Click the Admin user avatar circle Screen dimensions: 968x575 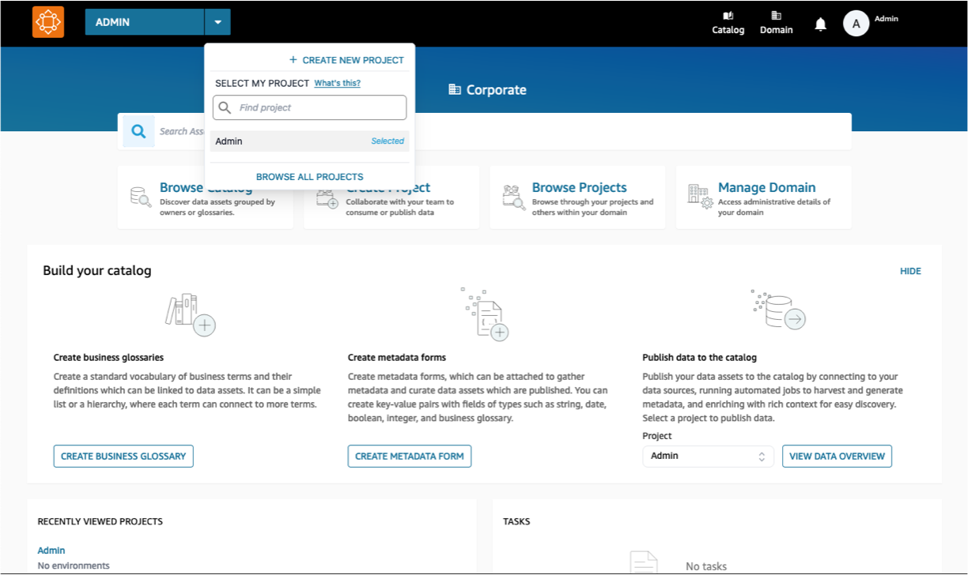(x=856, y=24)
